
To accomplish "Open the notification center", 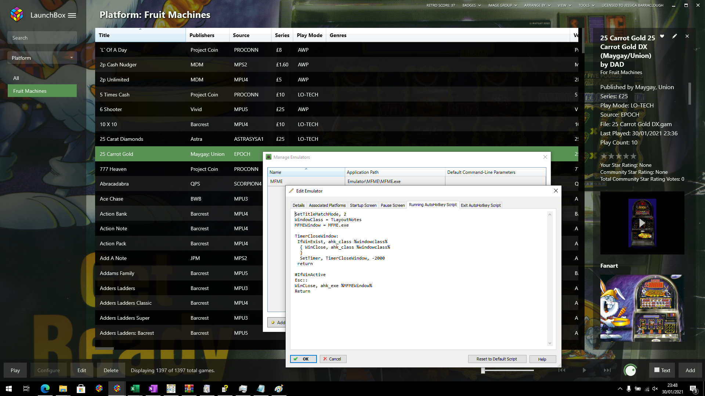I will 693,389.
